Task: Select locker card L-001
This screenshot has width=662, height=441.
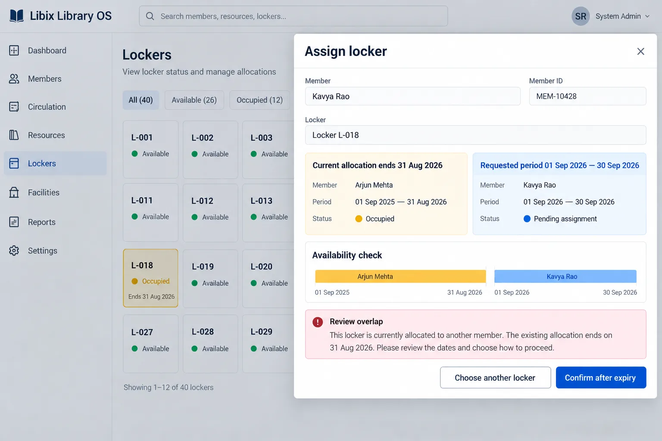Action: [x=150, y=149]
